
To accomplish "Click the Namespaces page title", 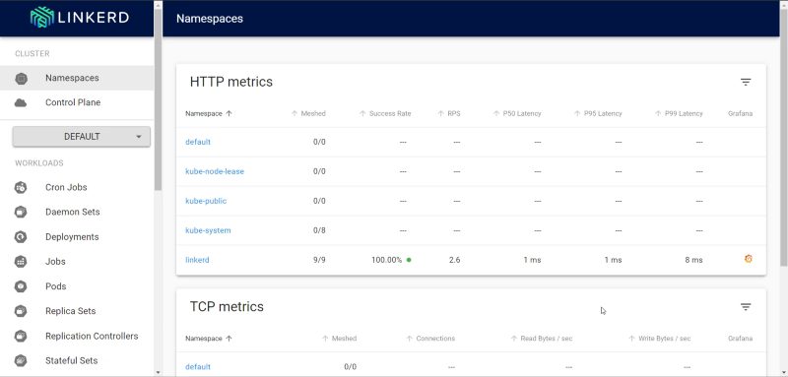I will click(x=210, y=19).
